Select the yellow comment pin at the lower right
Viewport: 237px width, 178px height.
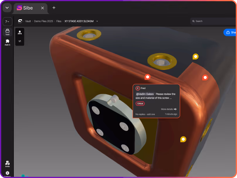tap(183, 139)
